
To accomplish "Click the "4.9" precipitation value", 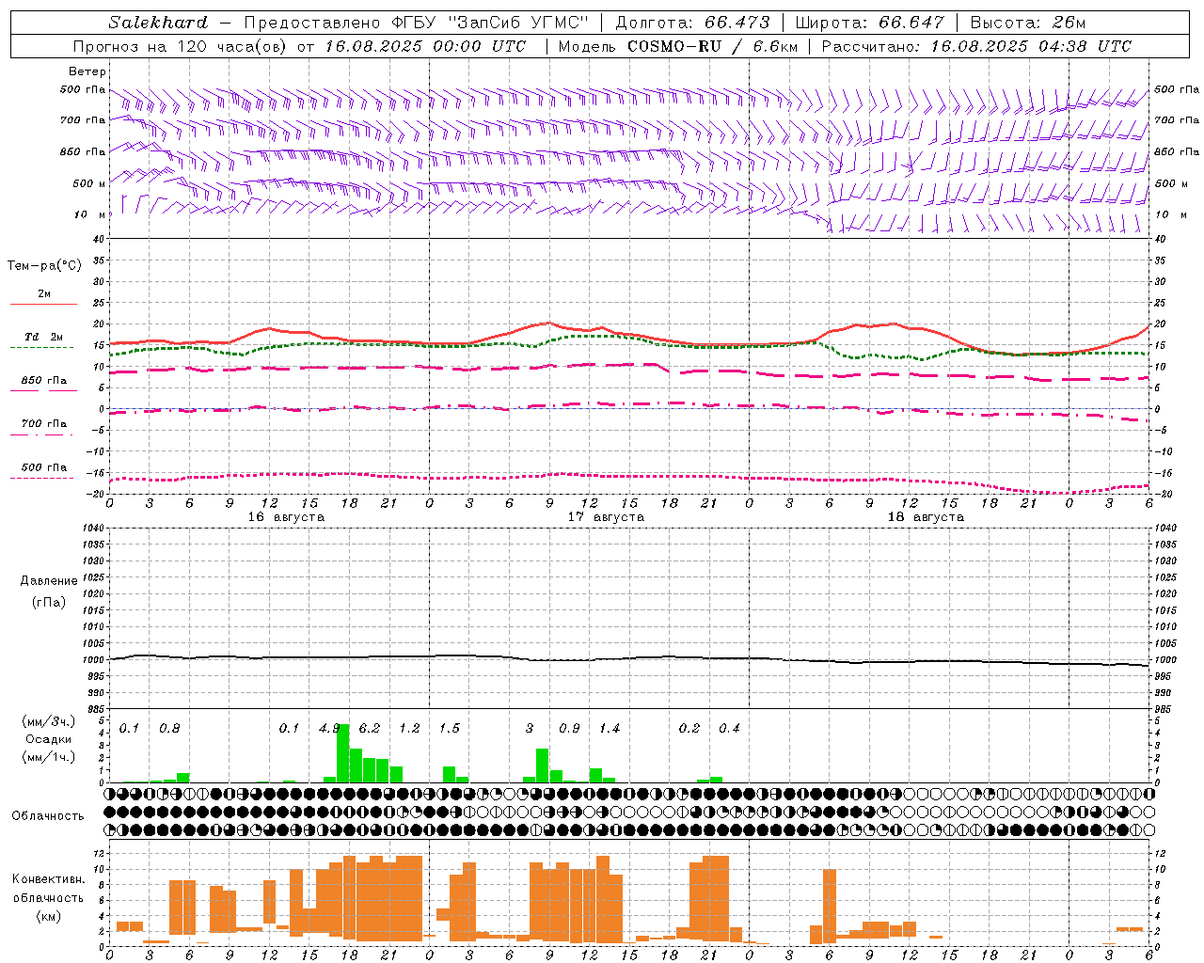I will click(x=329, y=728).
